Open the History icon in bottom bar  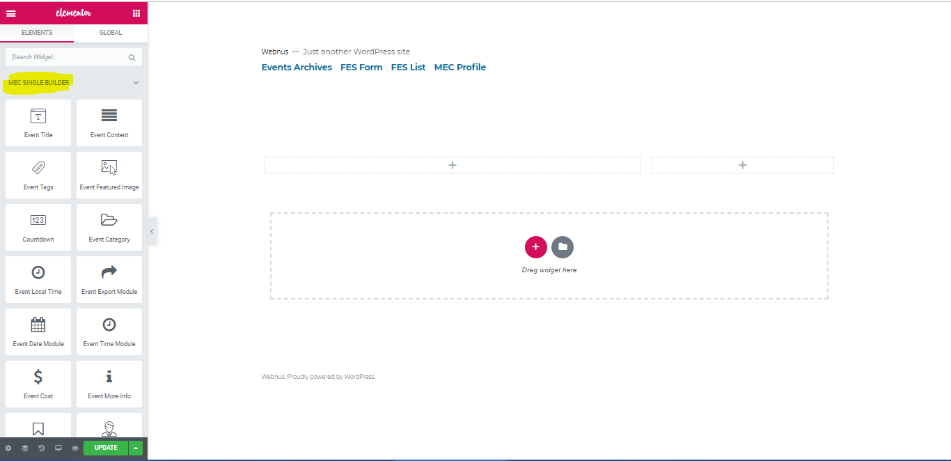click(42, 448)
